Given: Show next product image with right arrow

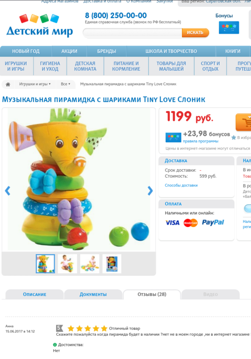Looking at the screenshot, I should coord(150,191).
